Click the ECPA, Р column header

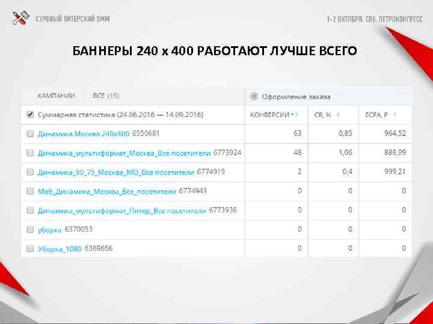tap(376, 115)
